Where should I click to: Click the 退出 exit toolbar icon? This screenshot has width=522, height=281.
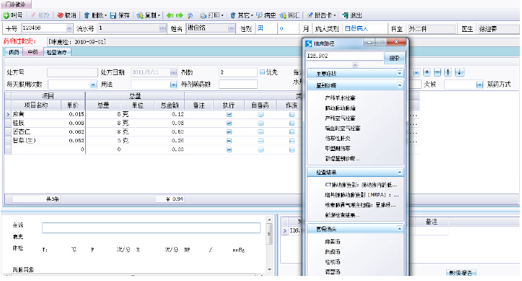point(345,15)
